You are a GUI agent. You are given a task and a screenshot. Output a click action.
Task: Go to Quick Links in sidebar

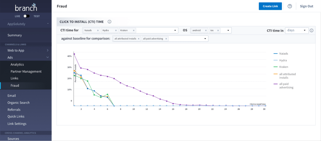16,117
